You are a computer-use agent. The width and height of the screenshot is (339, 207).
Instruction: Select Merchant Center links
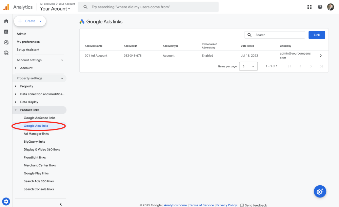point(40,165)
